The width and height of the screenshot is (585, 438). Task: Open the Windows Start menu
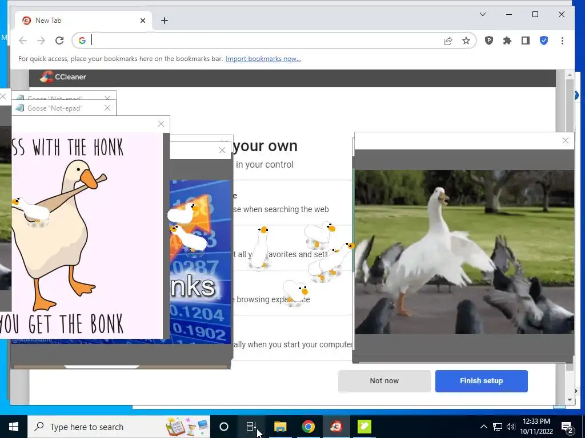pyautogui.click(x=14, y=427)
